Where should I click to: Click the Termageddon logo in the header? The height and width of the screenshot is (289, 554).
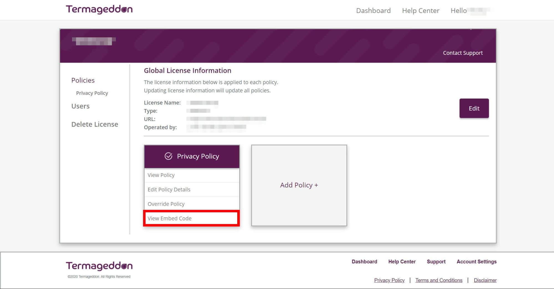click(99, 9)
